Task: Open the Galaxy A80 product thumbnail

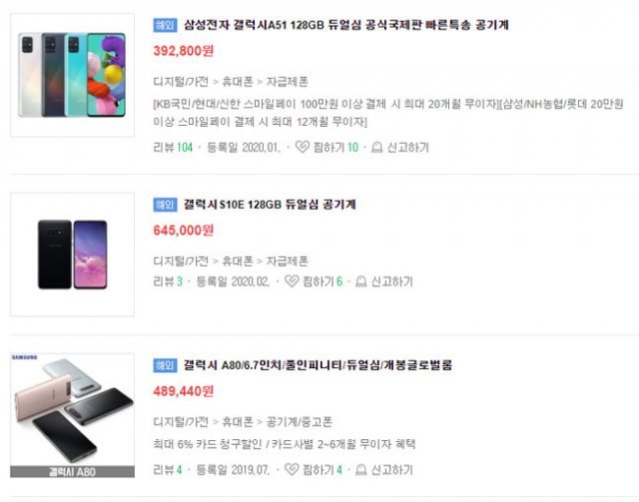Action: [73, 415]
